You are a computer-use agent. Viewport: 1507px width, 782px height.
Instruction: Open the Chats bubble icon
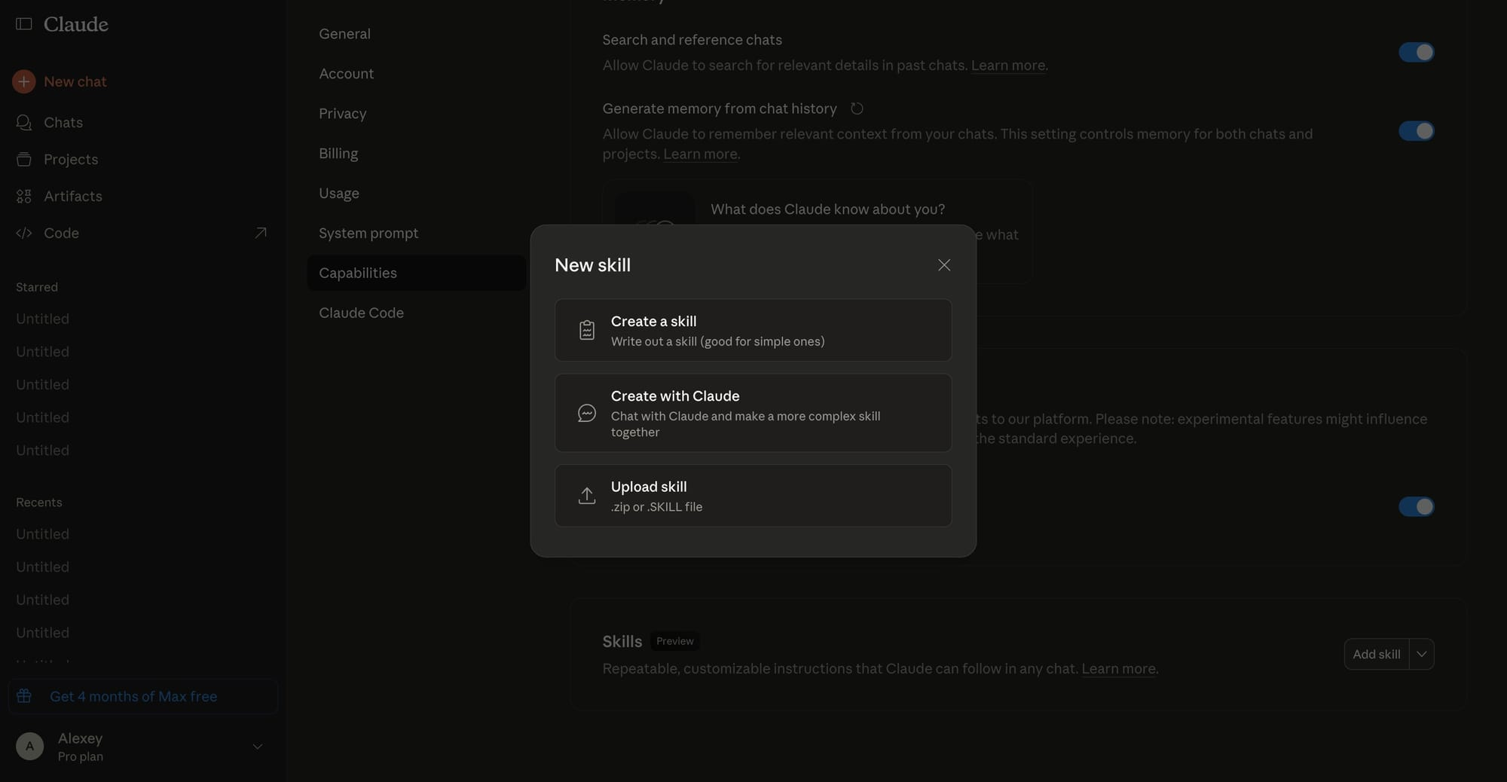24,122
